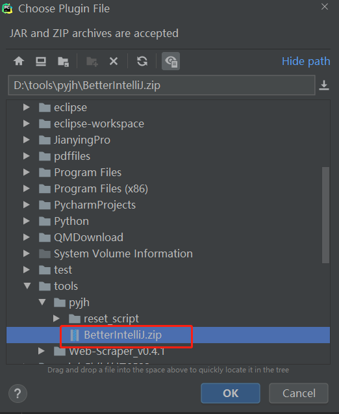339x414 pixels.
Task: Go to project directory icon
Action: click(63, 62)
